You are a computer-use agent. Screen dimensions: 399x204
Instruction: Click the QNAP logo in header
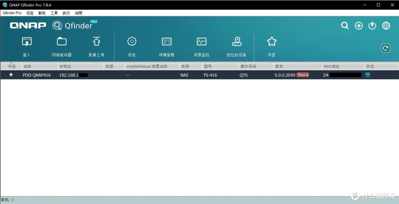28,25
